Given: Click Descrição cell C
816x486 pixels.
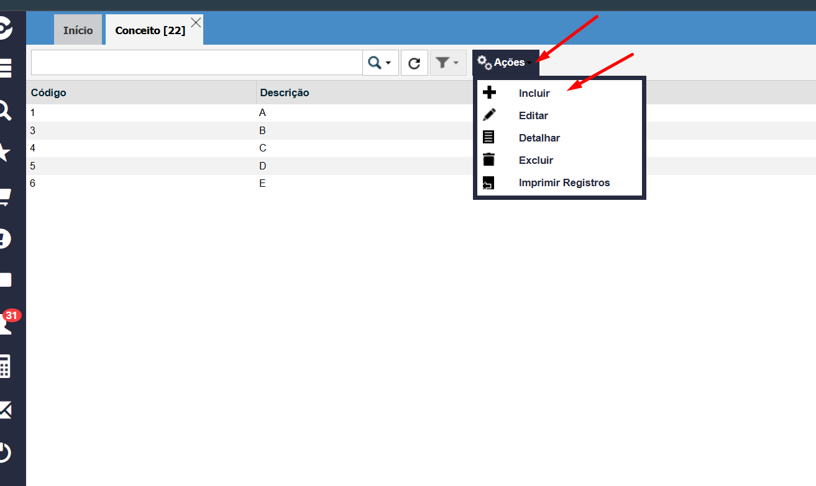Looking at the screenshot, I should click(262, 148).
